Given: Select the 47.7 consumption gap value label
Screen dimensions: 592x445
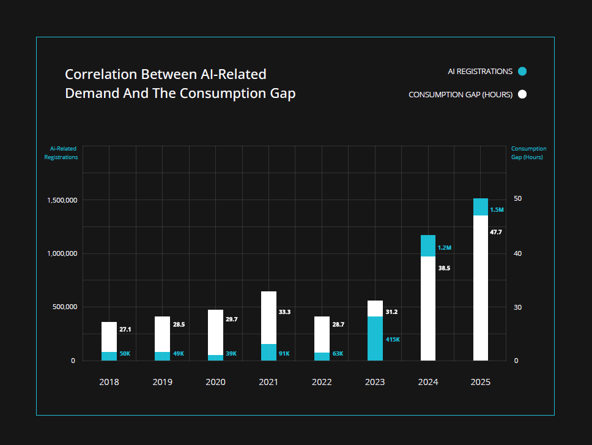Looking at the screenshot, I should tap(496, 232).
